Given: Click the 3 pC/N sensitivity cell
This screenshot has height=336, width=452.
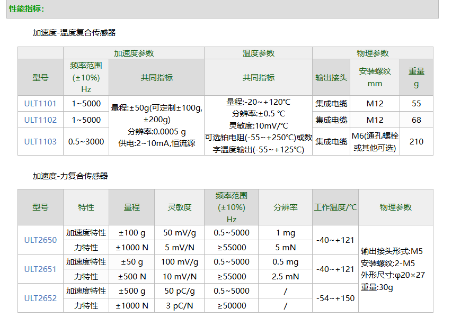Looking at the screenshot, I should click(x=179, y=306).
